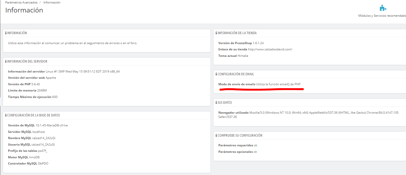Click the INFORMACIÓN DEL SERVIDOR heading
The width and height of the screenshot is (406, 175).
coord(27,61)
